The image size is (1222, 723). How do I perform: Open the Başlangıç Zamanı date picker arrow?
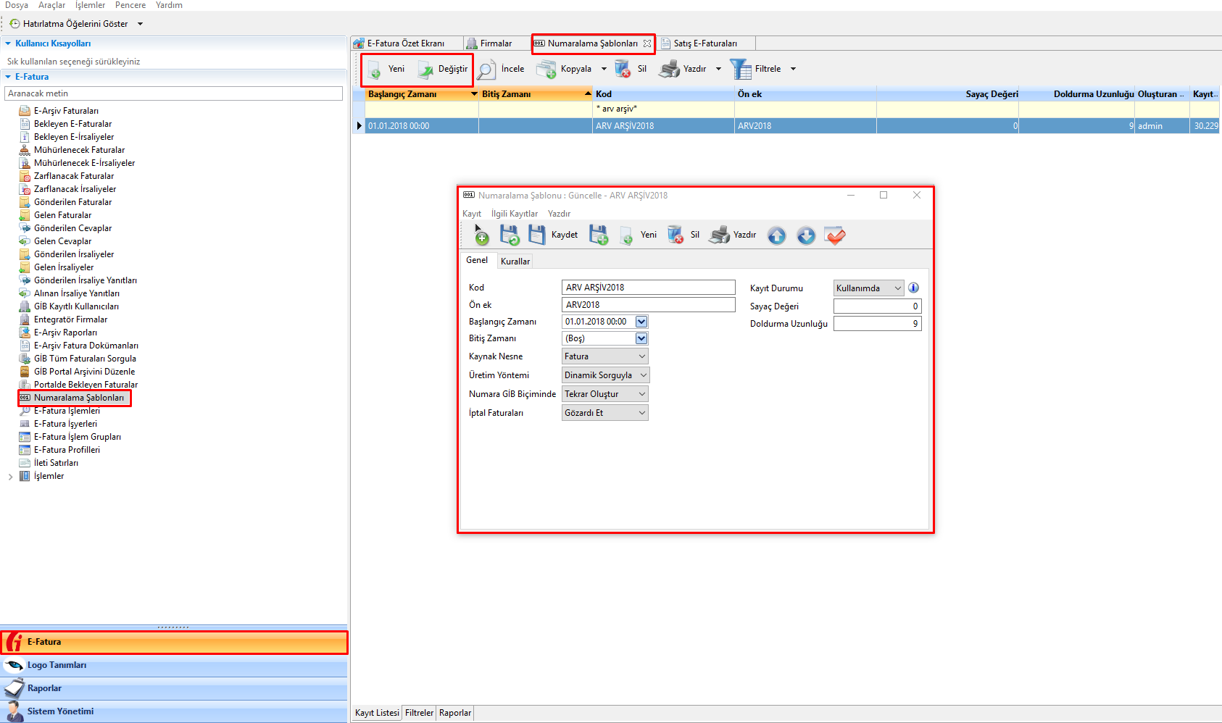click(x=641, y=322)
